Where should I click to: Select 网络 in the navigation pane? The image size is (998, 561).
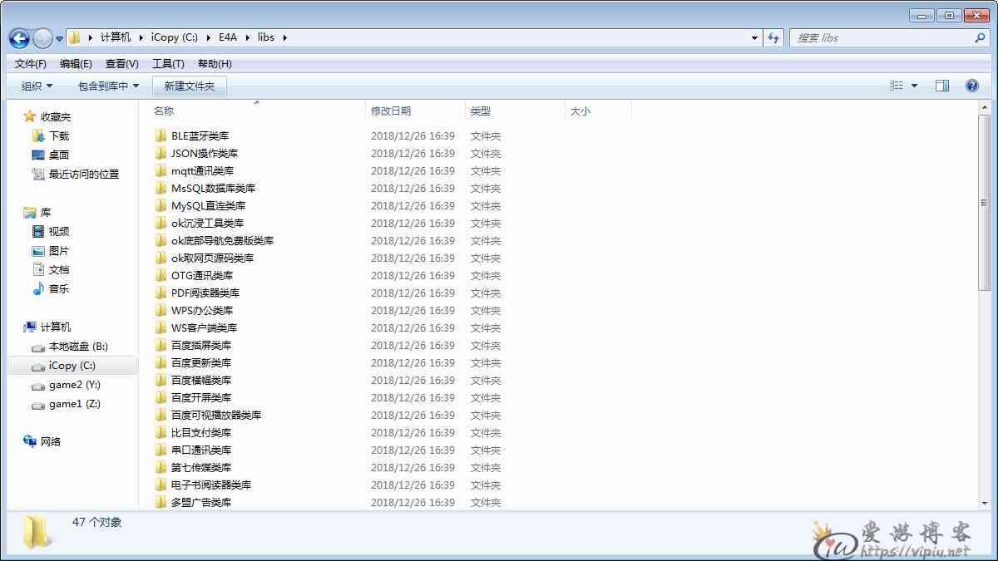coord(51,442)
